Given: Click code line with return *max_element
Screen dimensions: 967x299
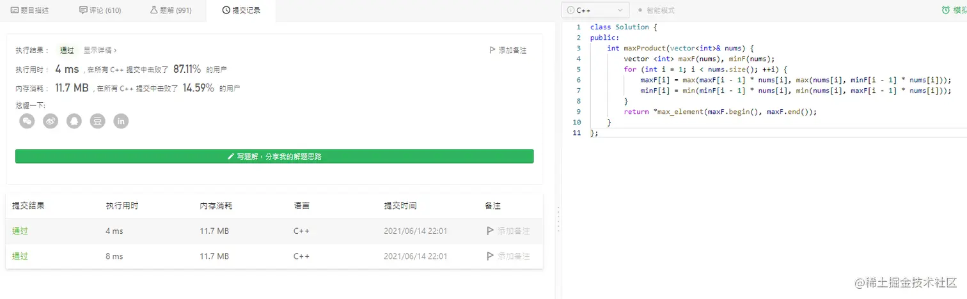Looking at the screenshot, I should [721, 111].
